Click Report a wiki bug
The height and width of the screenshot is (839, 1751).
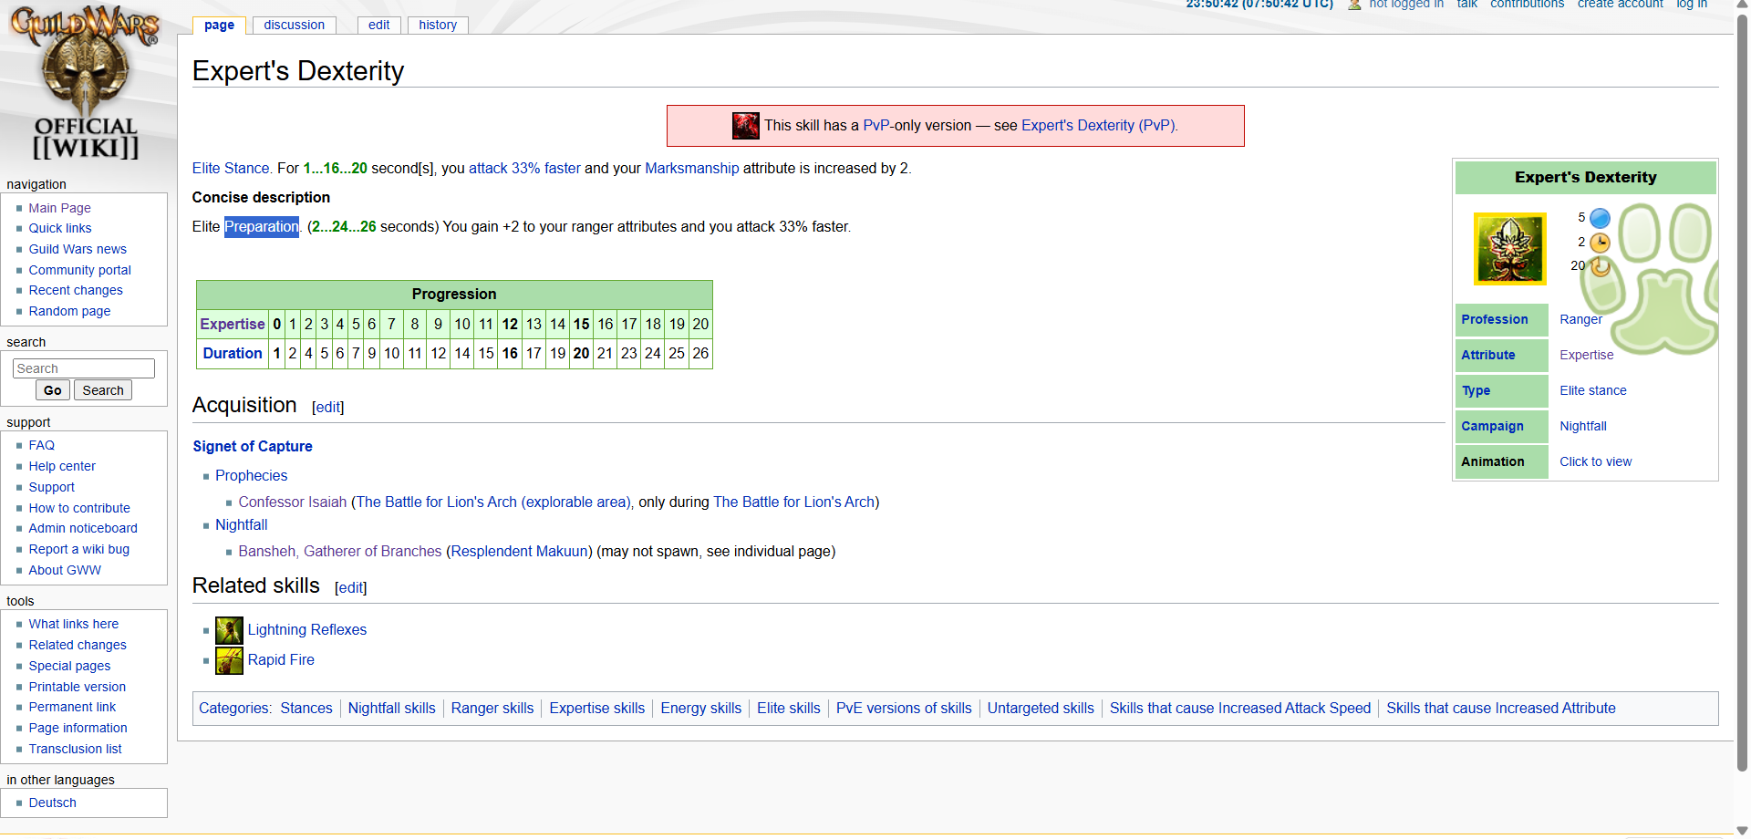(x=78, y=549)
